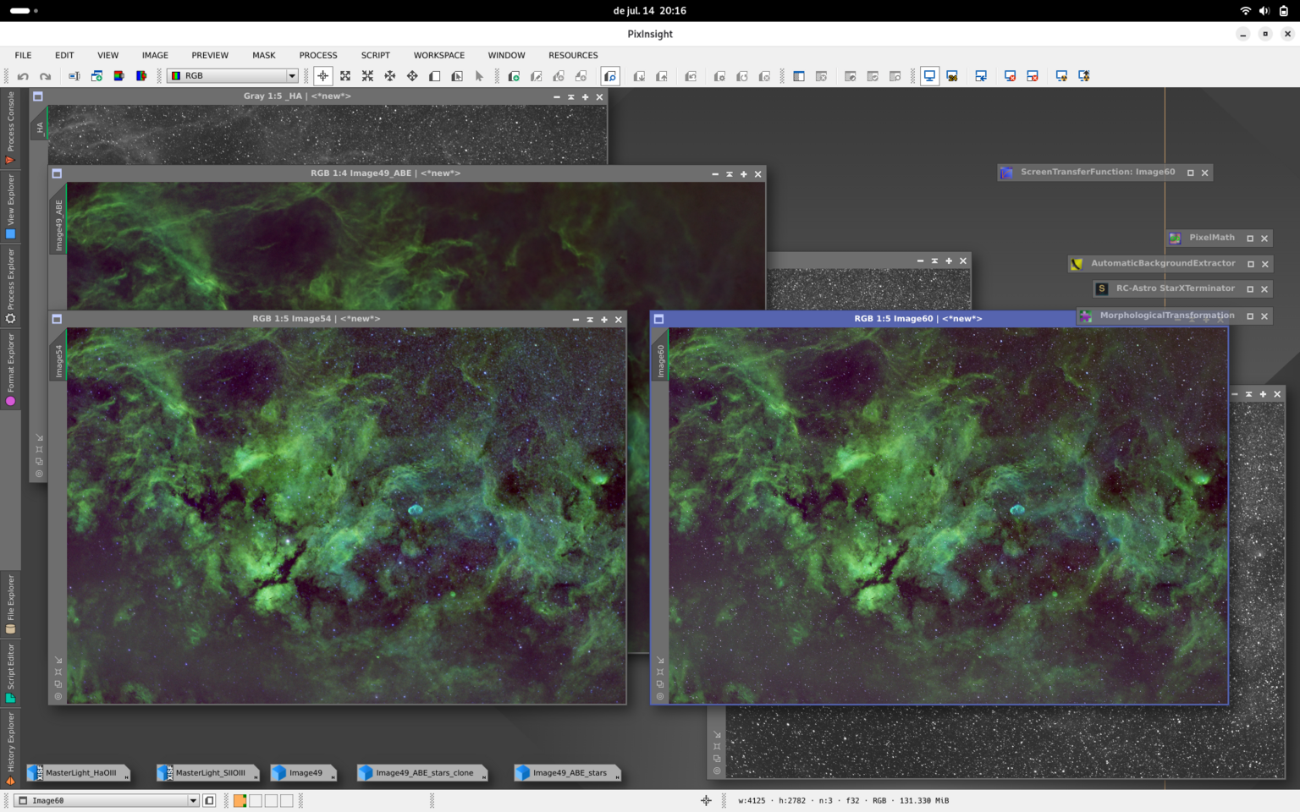
Task: Click the Image60 nebula image view
Action: click(x=948, y=516)
